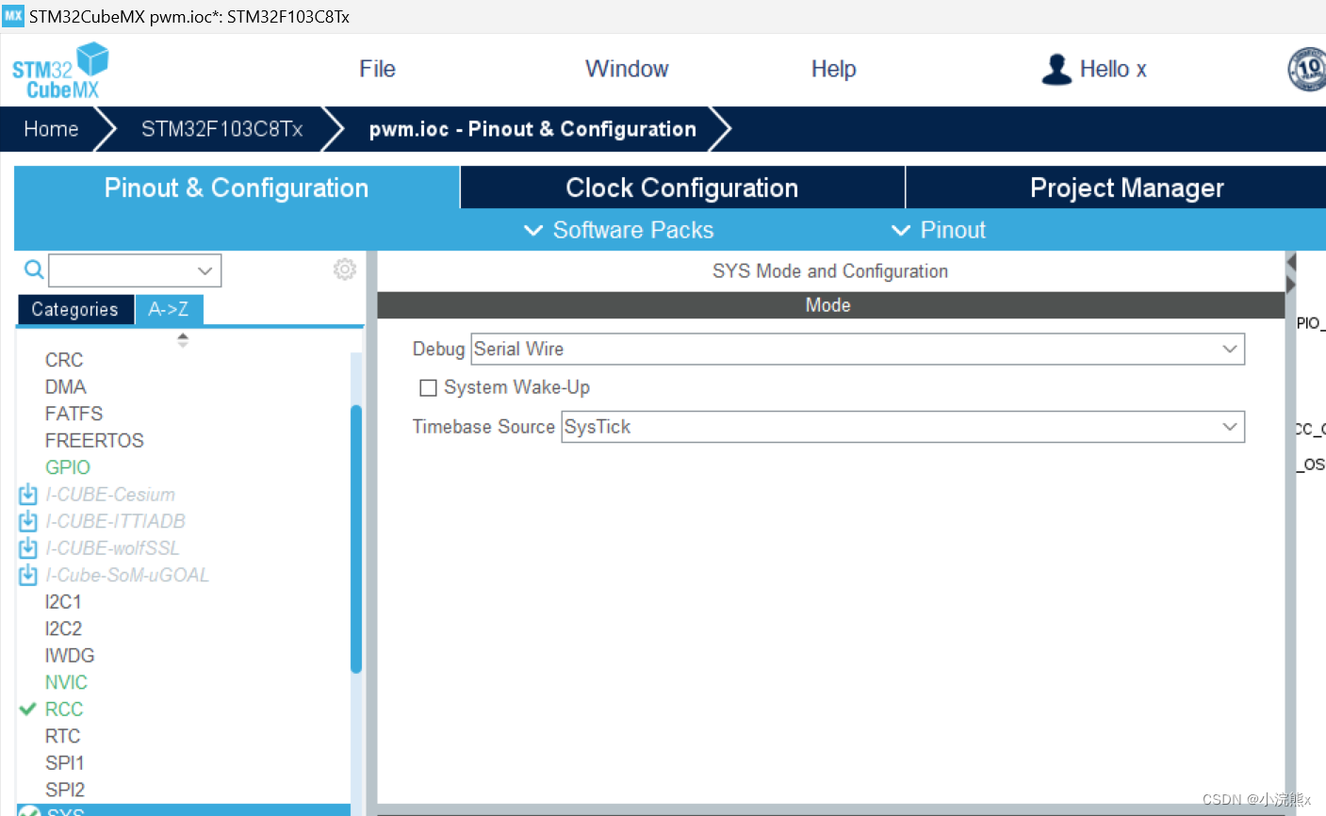Click the STM32CubeMX logo
This screenshot has height=816, width=1326.
point(60,71)
